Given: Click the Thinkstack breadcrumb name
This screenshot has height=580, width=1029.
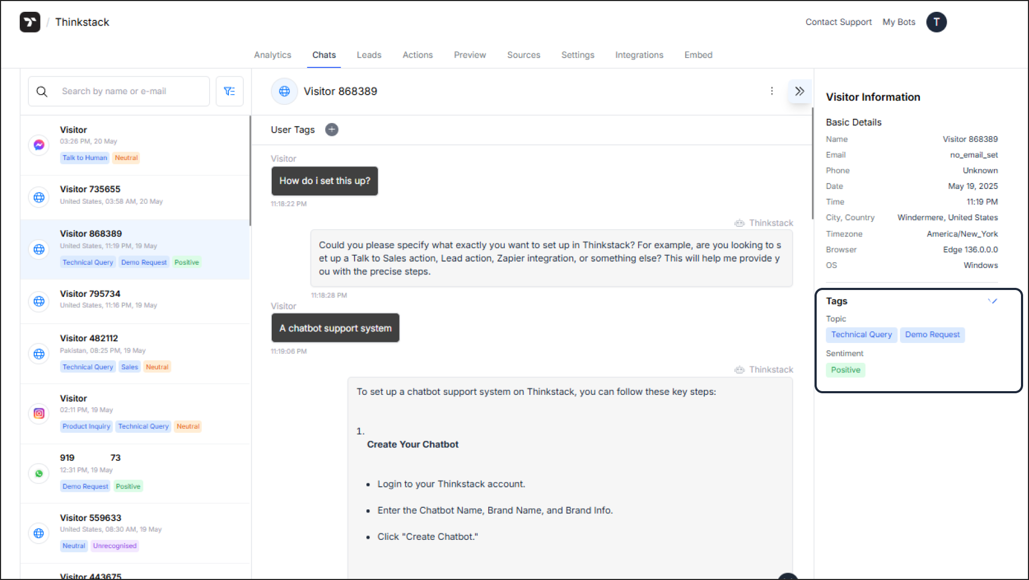Looking at the screenshot, I should [82, 22].
